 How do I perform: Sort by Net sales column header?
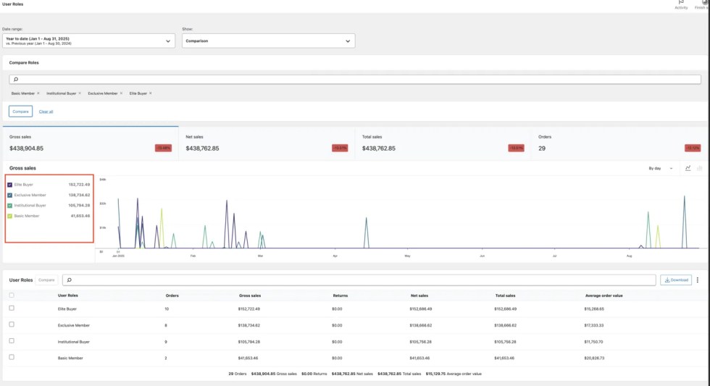tap(419, 295)
